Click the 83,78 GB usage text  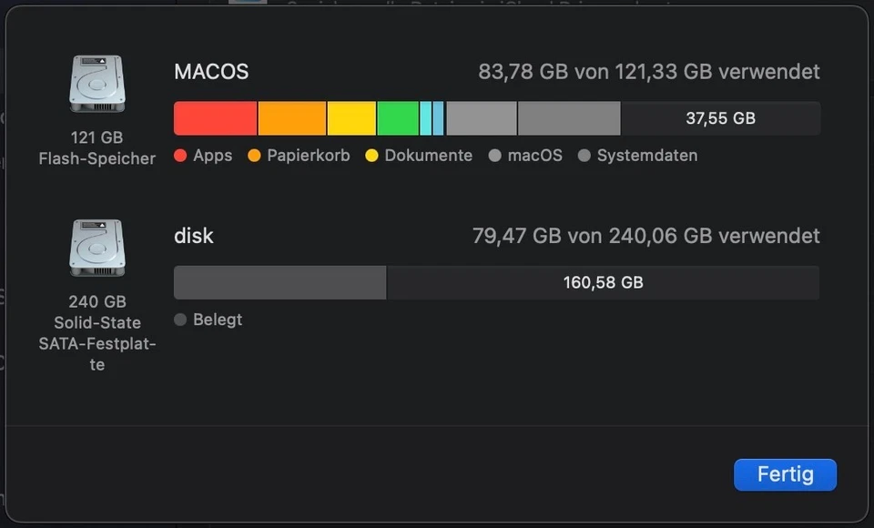pyautogui.click(x=649, y=72)
